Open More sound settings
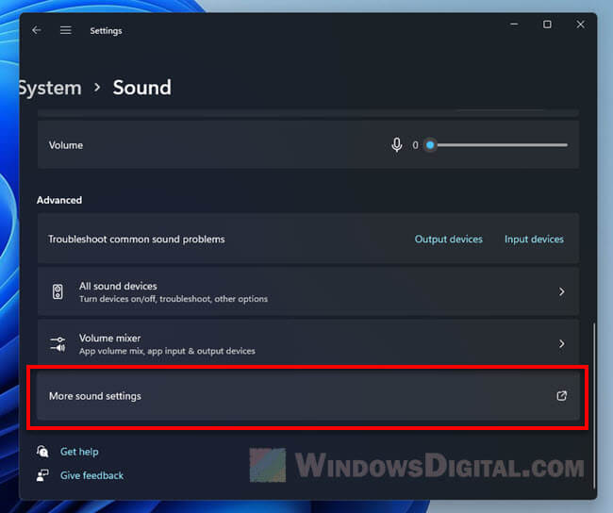This screenshot has width=613, height=513. tap(308, 396)
